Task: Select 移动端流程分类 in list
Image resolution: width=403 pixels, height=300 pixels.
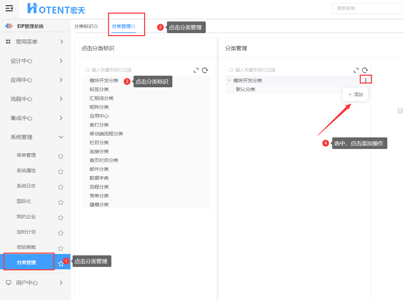Action: point(106,134)
